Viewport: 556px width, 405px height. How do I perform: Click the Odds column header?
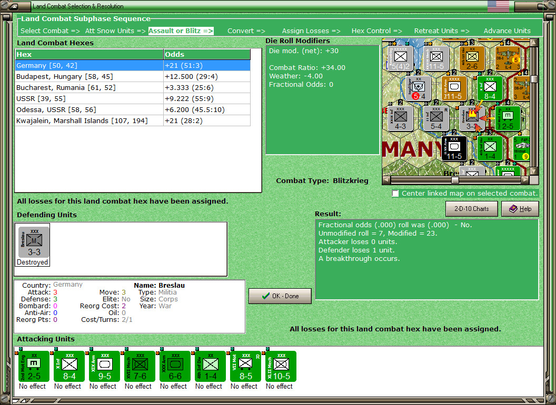(207, 54)
